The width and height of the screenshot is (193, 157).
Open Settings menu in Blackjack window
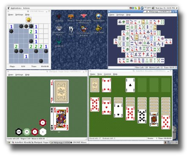[x=19, y=75]
